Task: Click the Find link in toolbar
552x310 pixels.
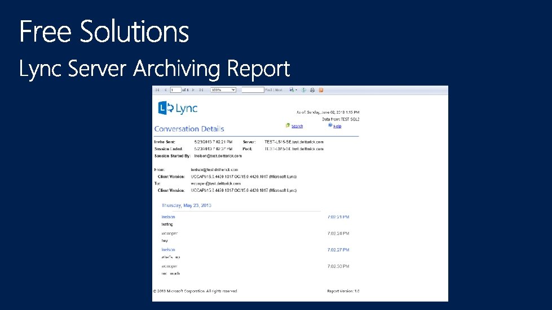Action: point(268,90)
